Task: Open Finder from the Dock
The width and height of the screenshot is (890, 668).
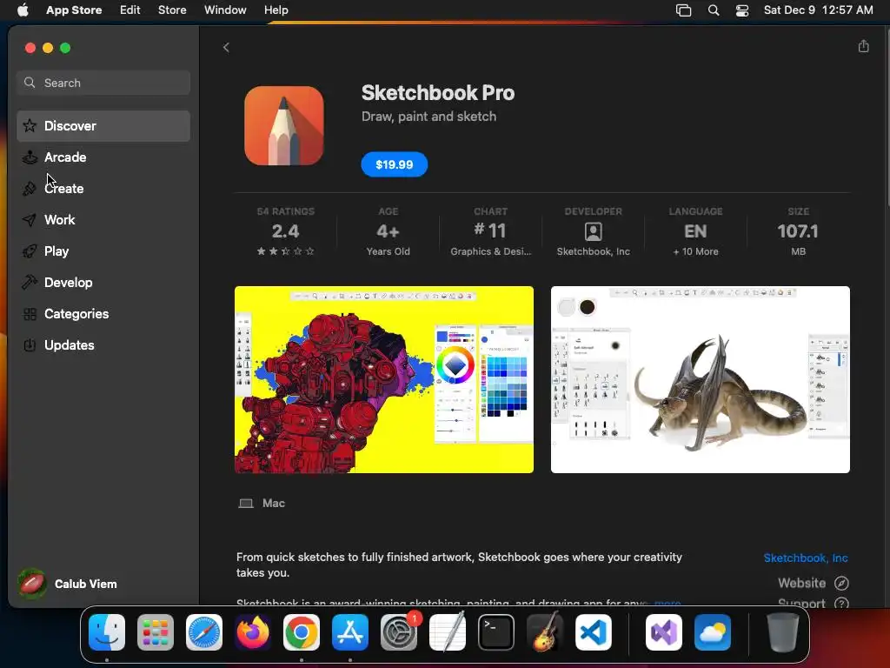Action: click(x=107, y=632)
